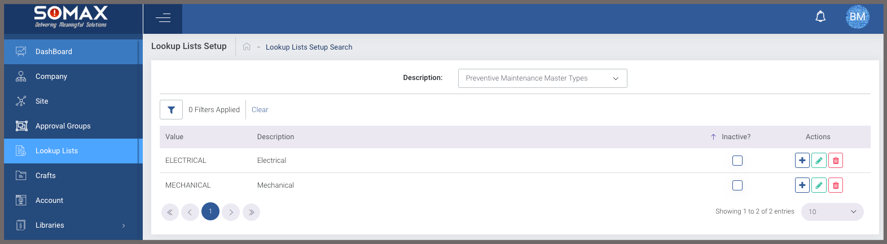Edit the MECHANICAL row with pencil icon
Screen dimensions: 887x244
click(x=819, y=185)
